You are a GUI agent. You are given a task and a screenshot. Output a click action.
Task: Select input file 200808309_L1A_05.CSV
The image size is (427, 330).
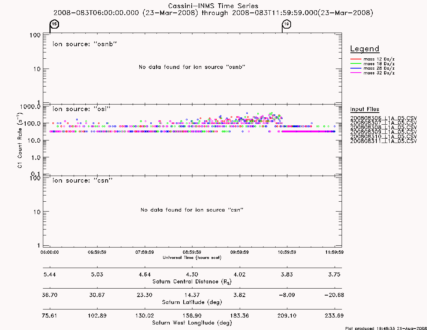tap(383, 132)
